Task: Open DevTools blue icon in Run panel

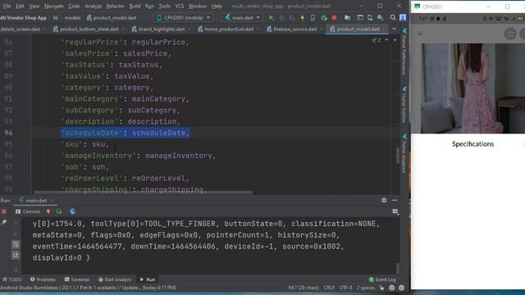Action: tap(72, 211)
